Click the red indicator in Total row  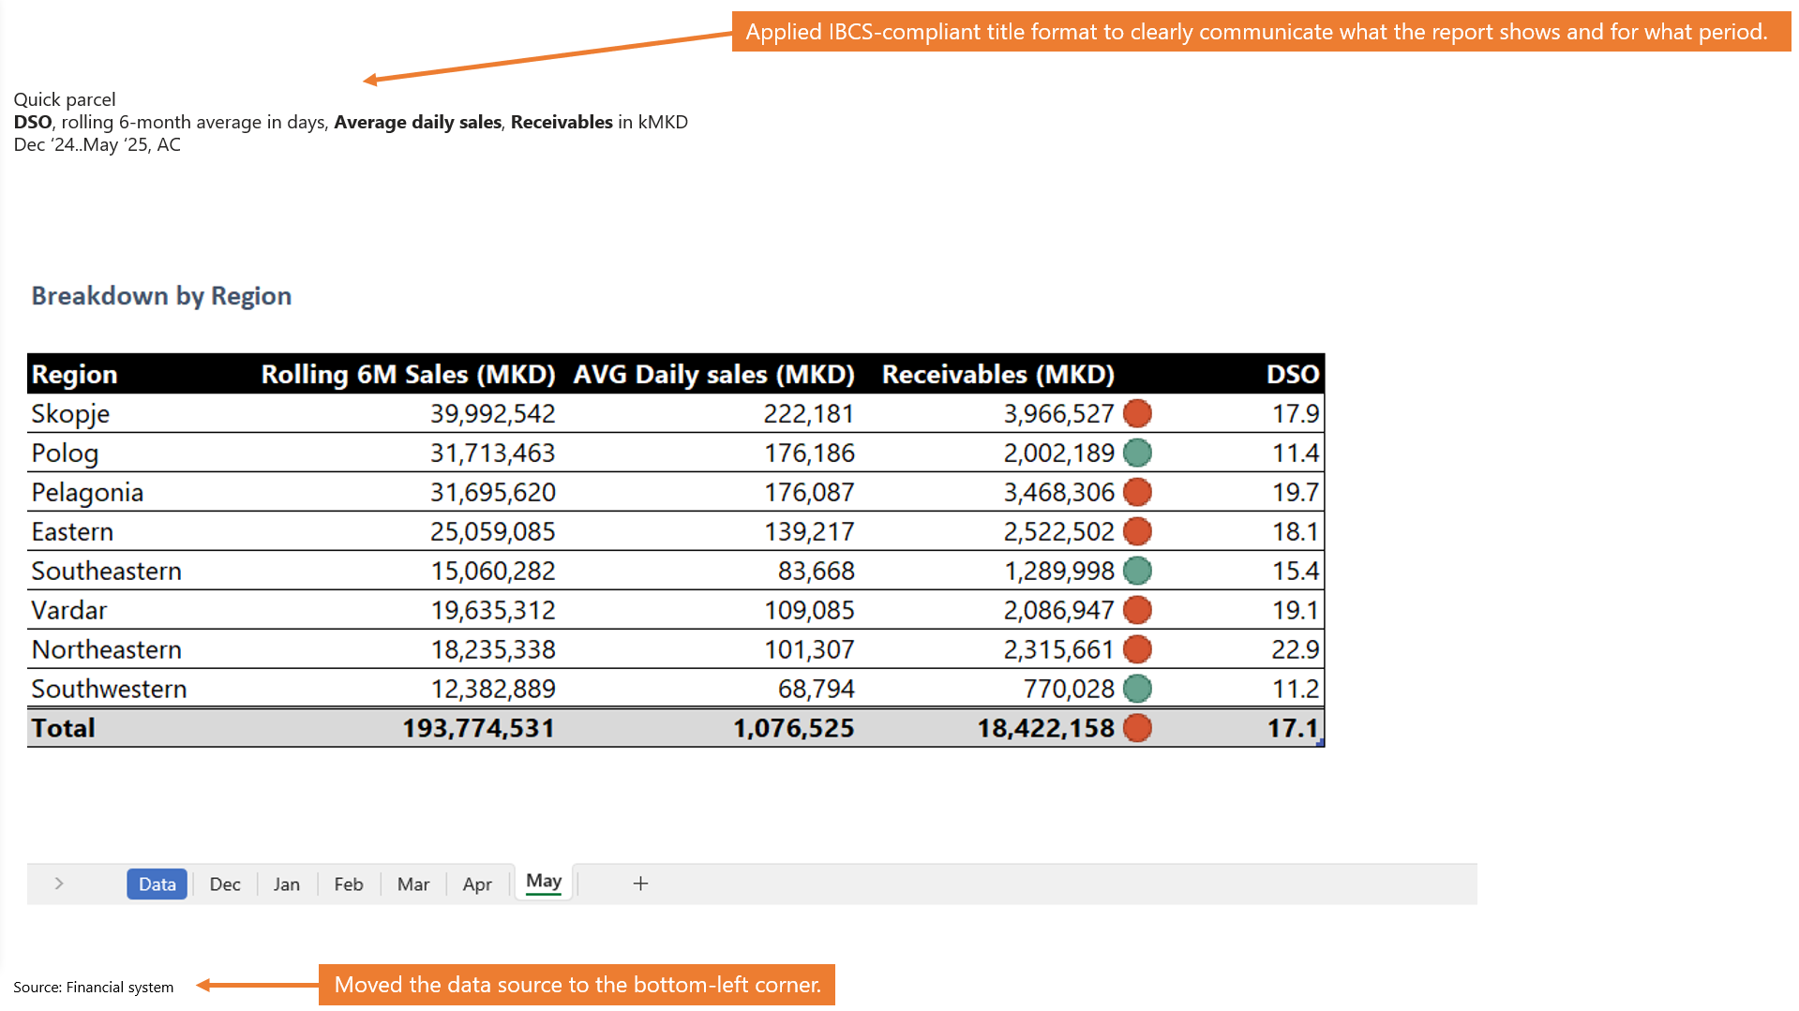pyautogui.click(x=1137, y=728)
